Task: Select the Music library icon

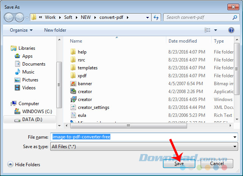Action: [17, 72]
